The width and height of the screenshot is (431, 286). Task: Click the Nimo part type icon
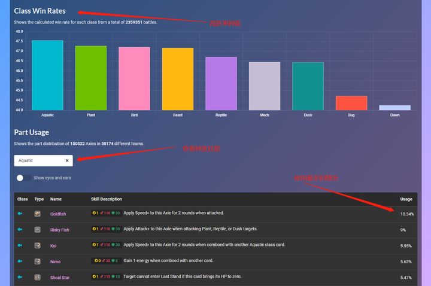point(38,261)
